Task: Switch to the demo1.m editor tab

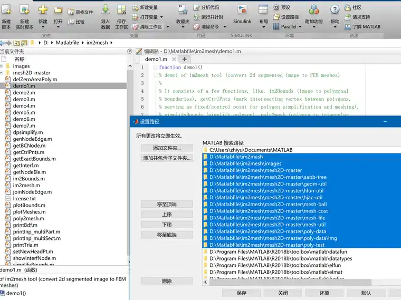Action: pos(156,59)
